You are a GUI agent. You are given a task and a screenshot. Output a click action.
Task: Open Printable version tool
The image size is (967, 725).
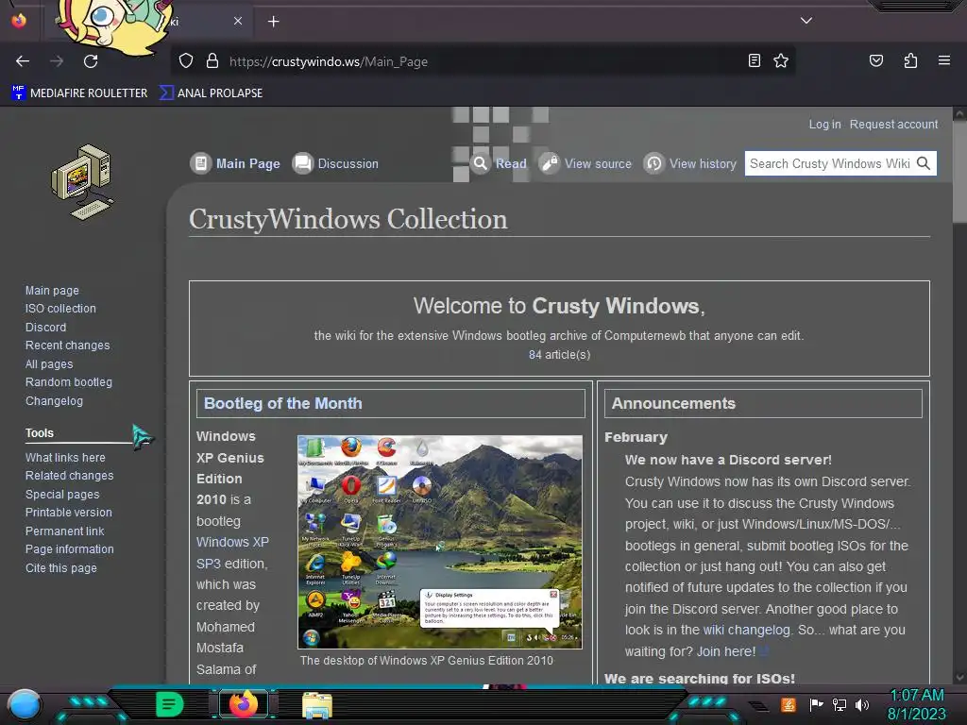(x=68, y=513)
